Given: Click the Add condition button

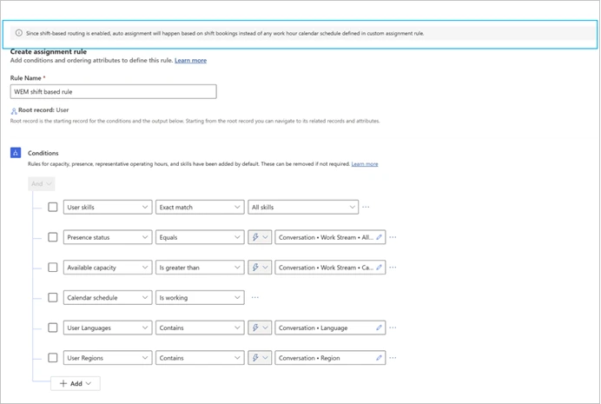Looking at the screenshot, I should click(76, 383).
